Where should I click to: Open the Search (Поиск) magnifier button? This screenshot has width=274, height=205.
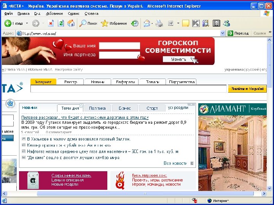88,24
